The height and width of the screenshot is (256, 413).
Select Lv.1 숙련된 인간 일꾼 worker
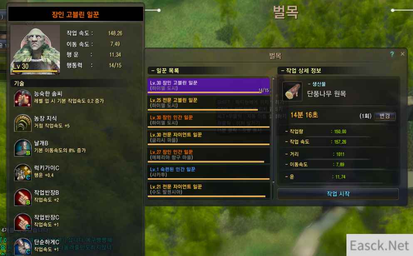pyautogui.click(x=208, y=172)
